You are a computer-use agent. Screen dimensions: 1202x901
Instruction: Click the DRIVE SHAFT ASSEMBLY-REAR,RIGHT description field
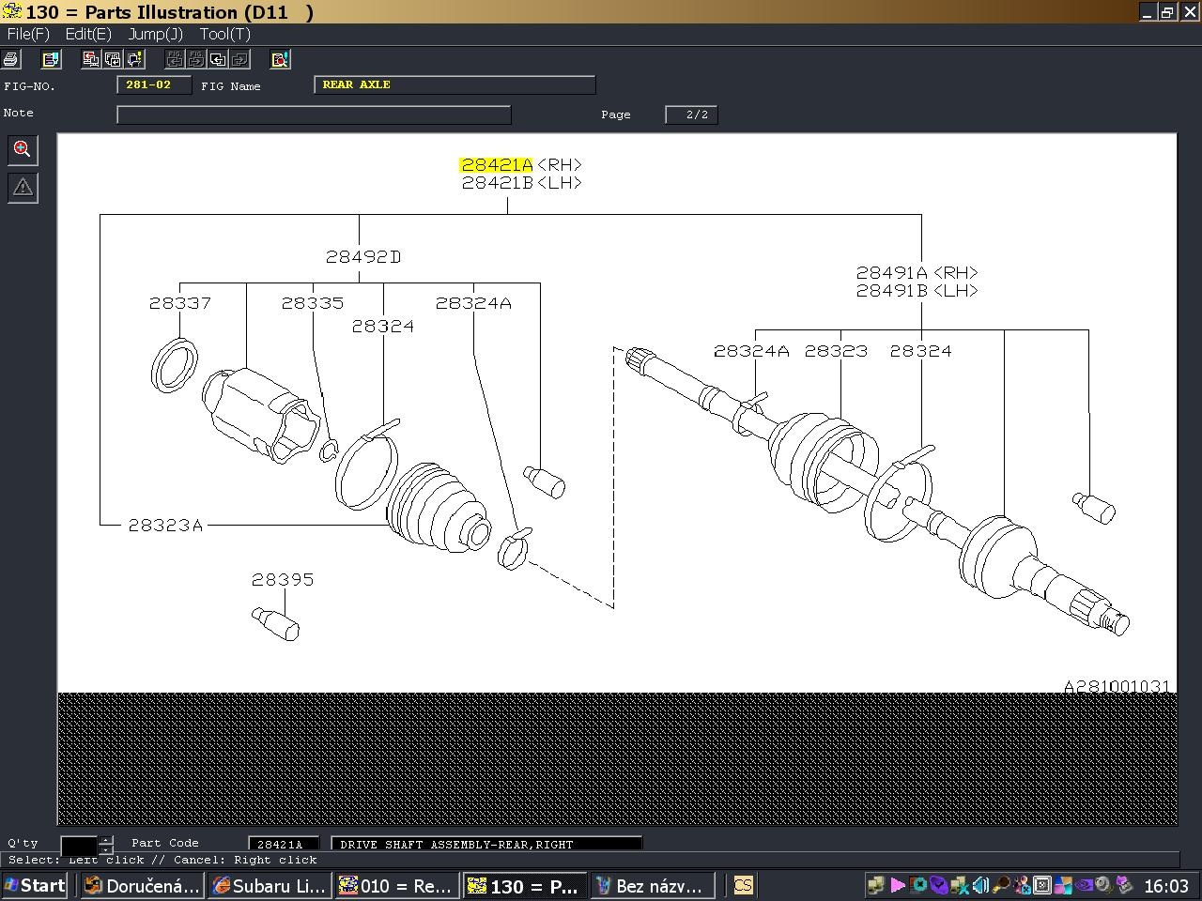click(486, 845)
